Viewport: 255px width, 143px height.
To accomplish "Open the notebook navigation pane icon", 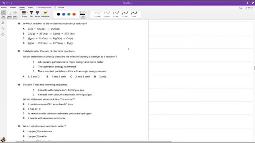I will point(3,23).
